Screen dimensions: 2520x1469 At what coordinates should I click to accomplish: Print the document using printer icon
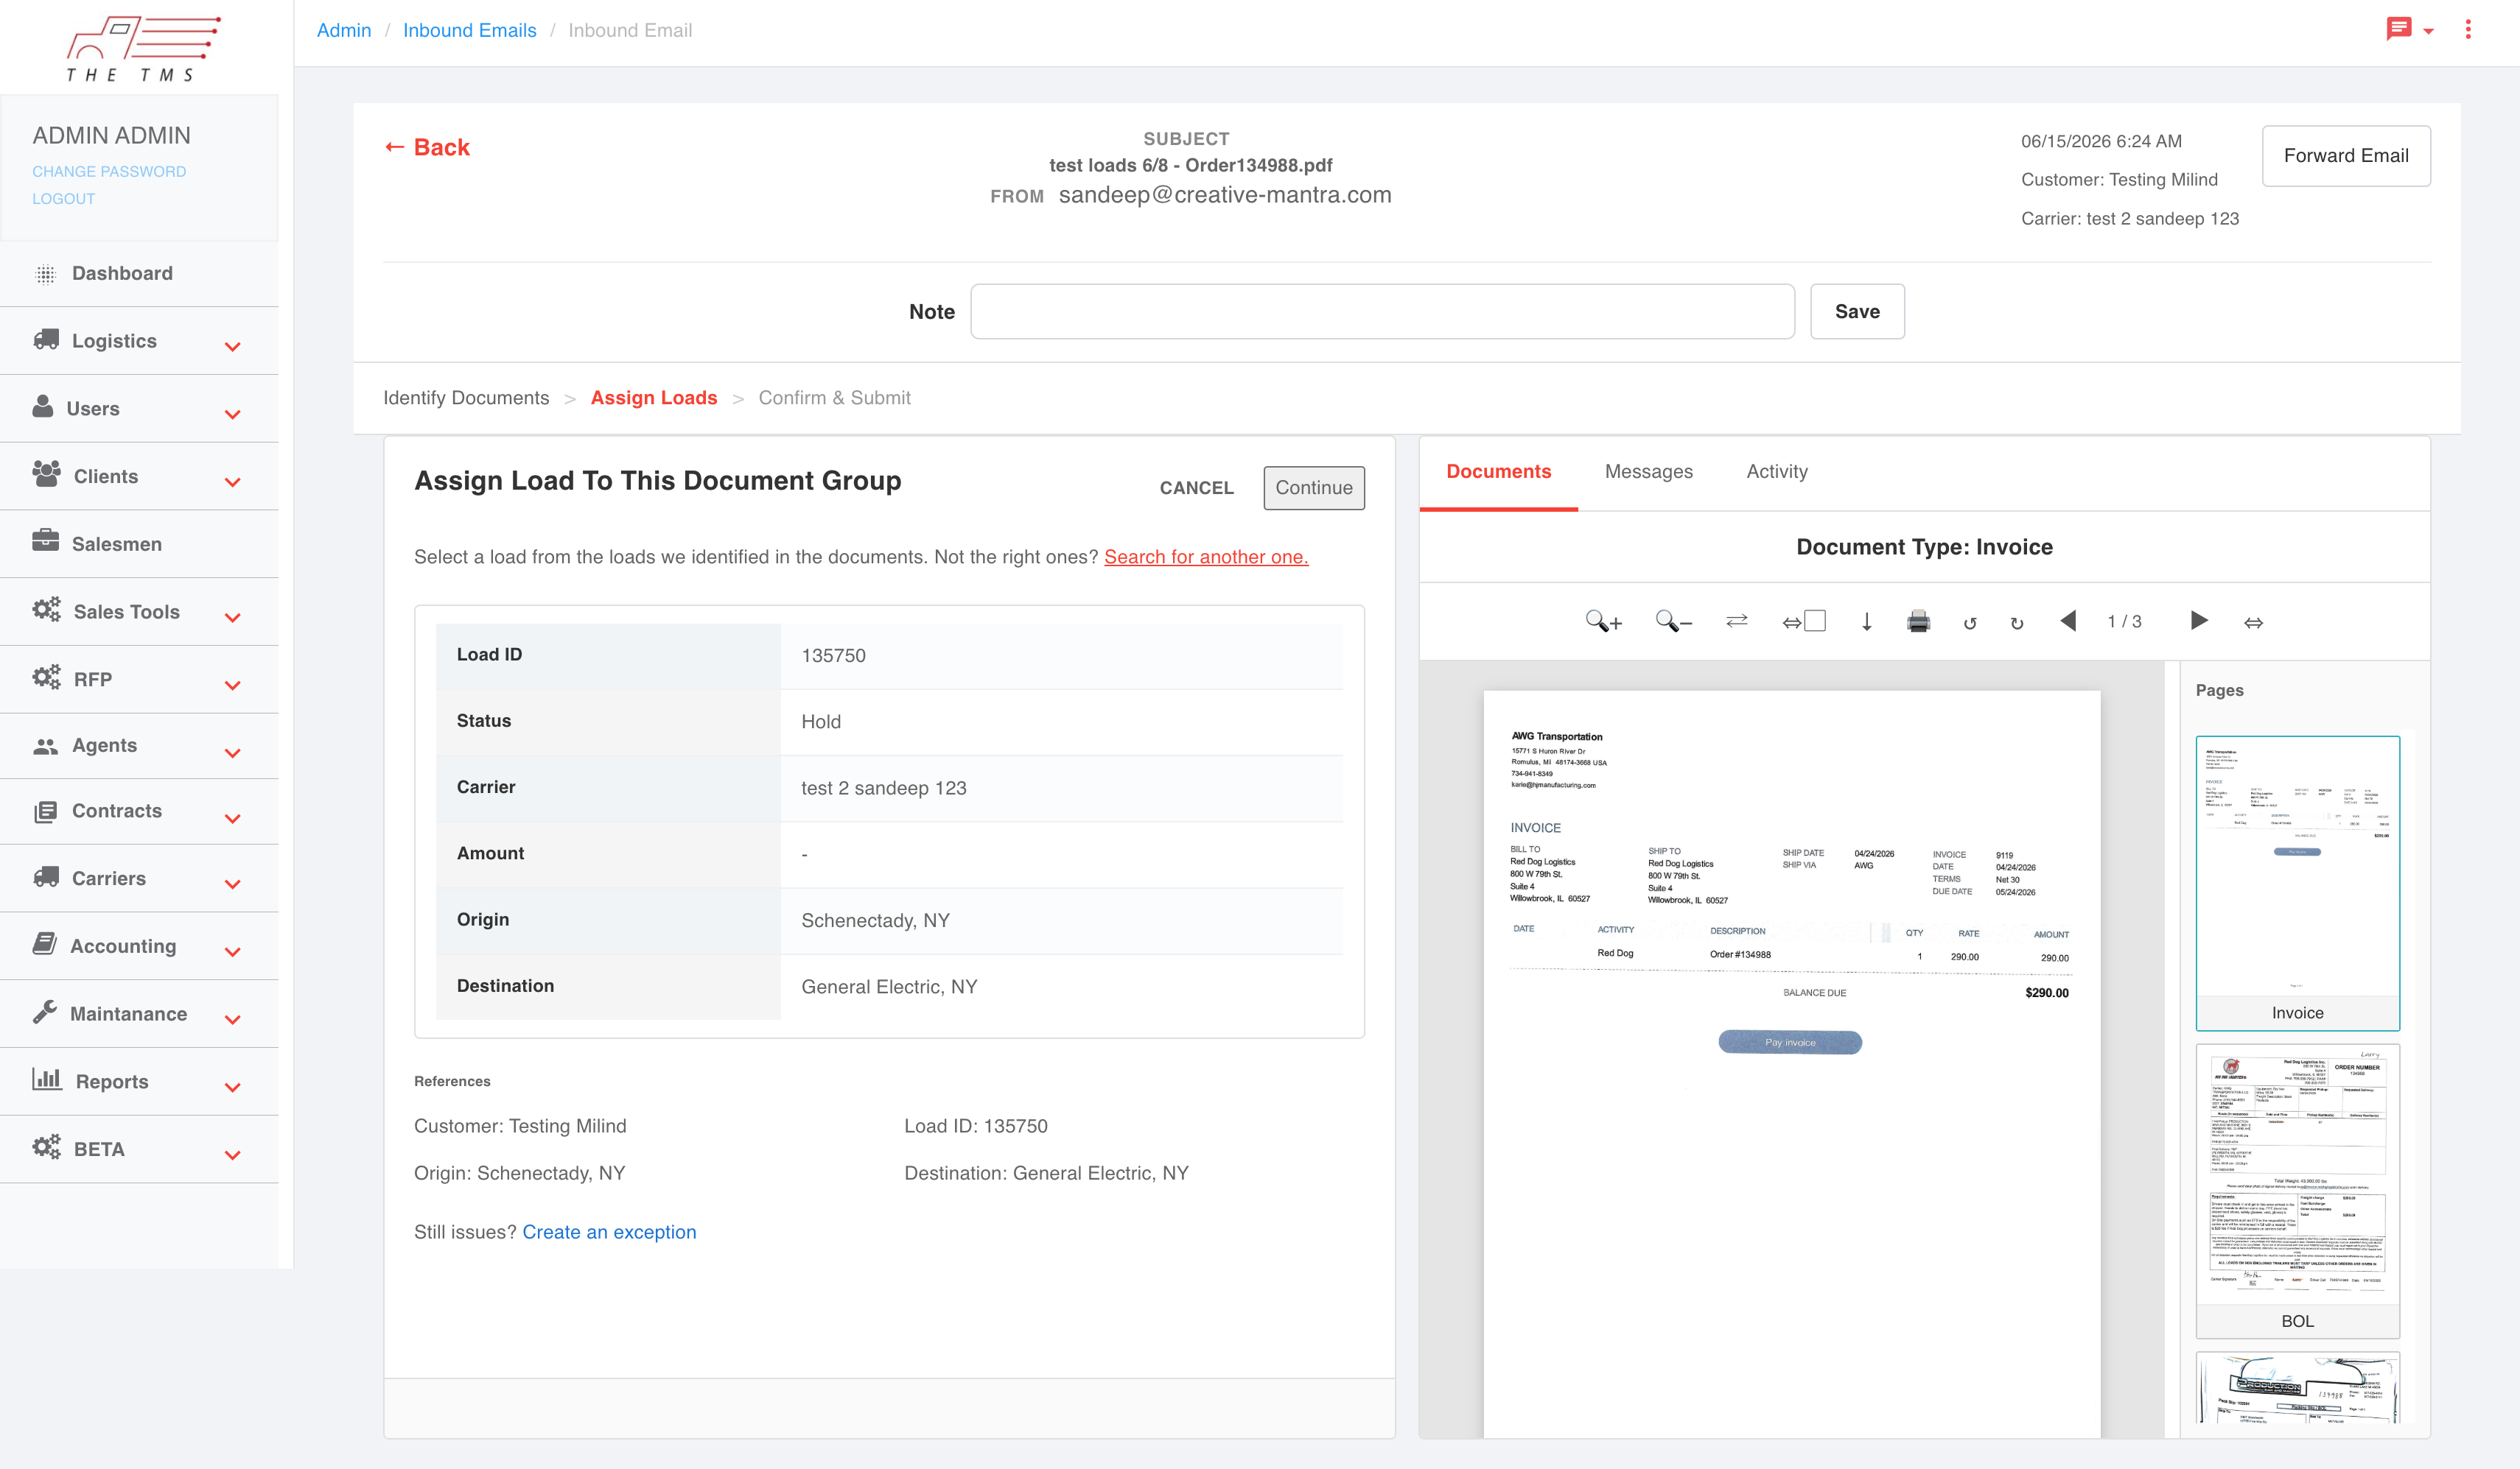[1918, 621]
